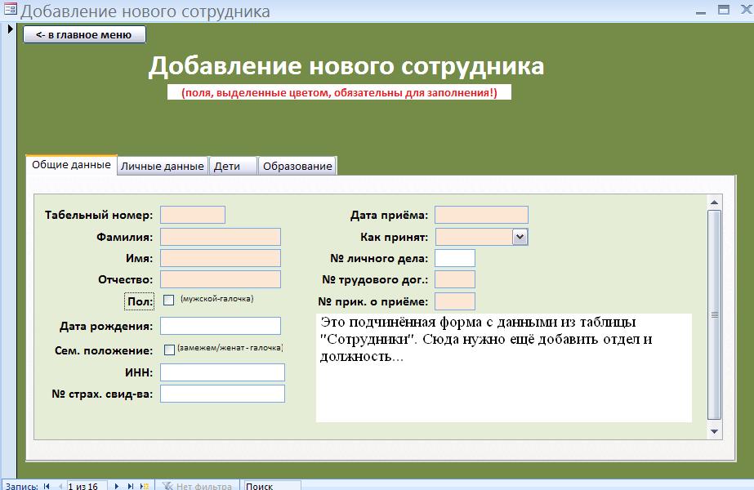The height and width of the screenshot is (490, 754).
Task: Click the red required-fields notice
Action: coord(339,92)
